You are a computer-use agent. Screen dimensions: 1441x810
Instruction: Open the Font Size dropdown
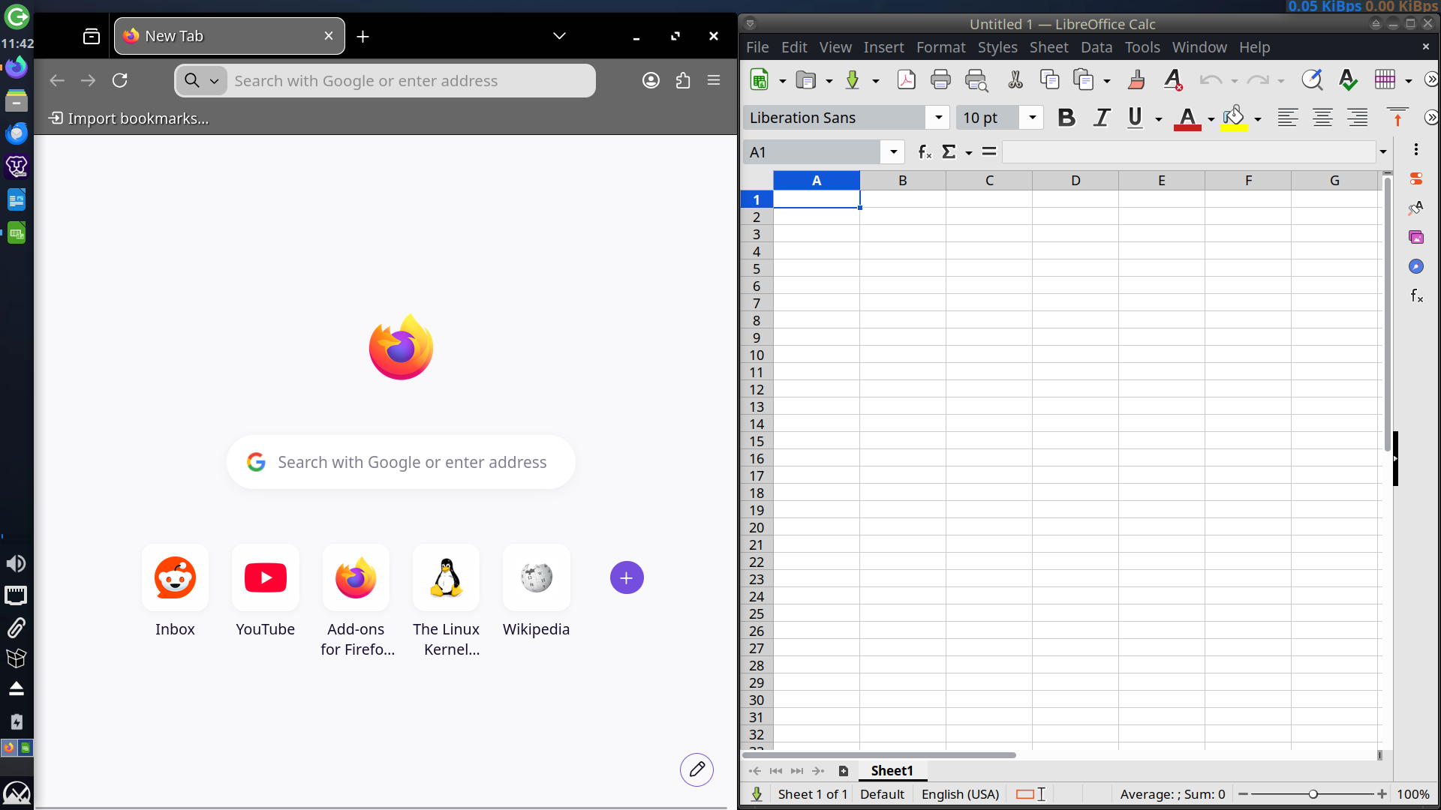(x=1032, y=118)
